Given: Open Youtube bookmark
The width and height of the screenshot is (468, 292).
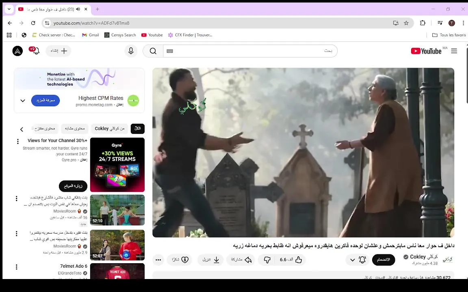Looking at the screenshot, I should click(152, 35).
